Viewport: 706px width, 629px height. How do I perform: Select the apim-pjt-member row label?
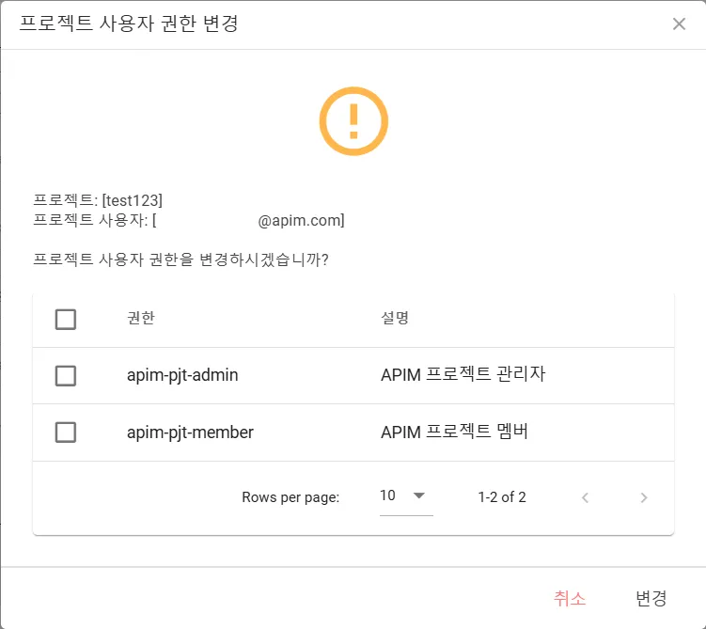click(x=190, y=432)
